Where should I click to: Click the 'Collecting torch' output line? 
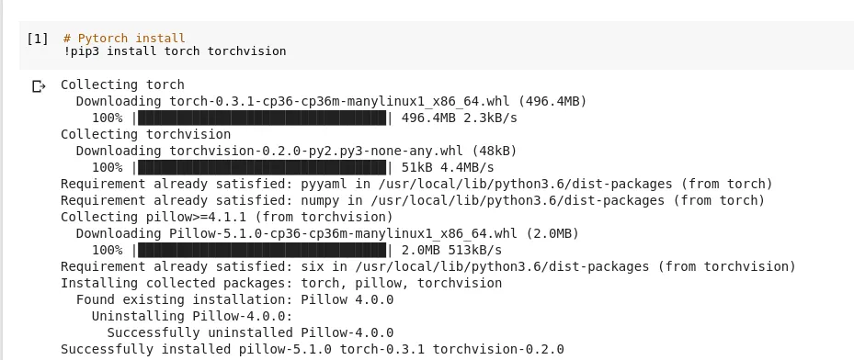(x=122, y=84)
